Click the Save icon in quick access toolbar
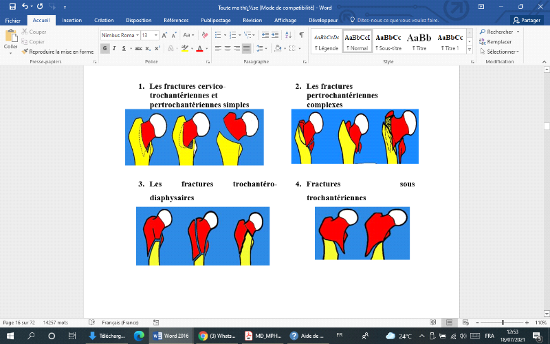550x344 pixels. click(x=12, y=7)
